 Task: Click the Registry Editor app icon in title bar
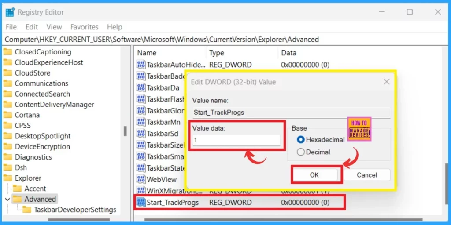pos(10,12)
